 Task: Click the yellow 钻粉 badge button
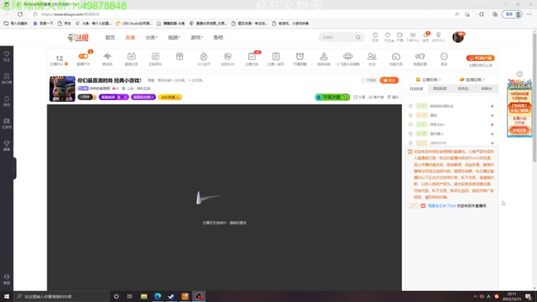click(x=170, y=97)
